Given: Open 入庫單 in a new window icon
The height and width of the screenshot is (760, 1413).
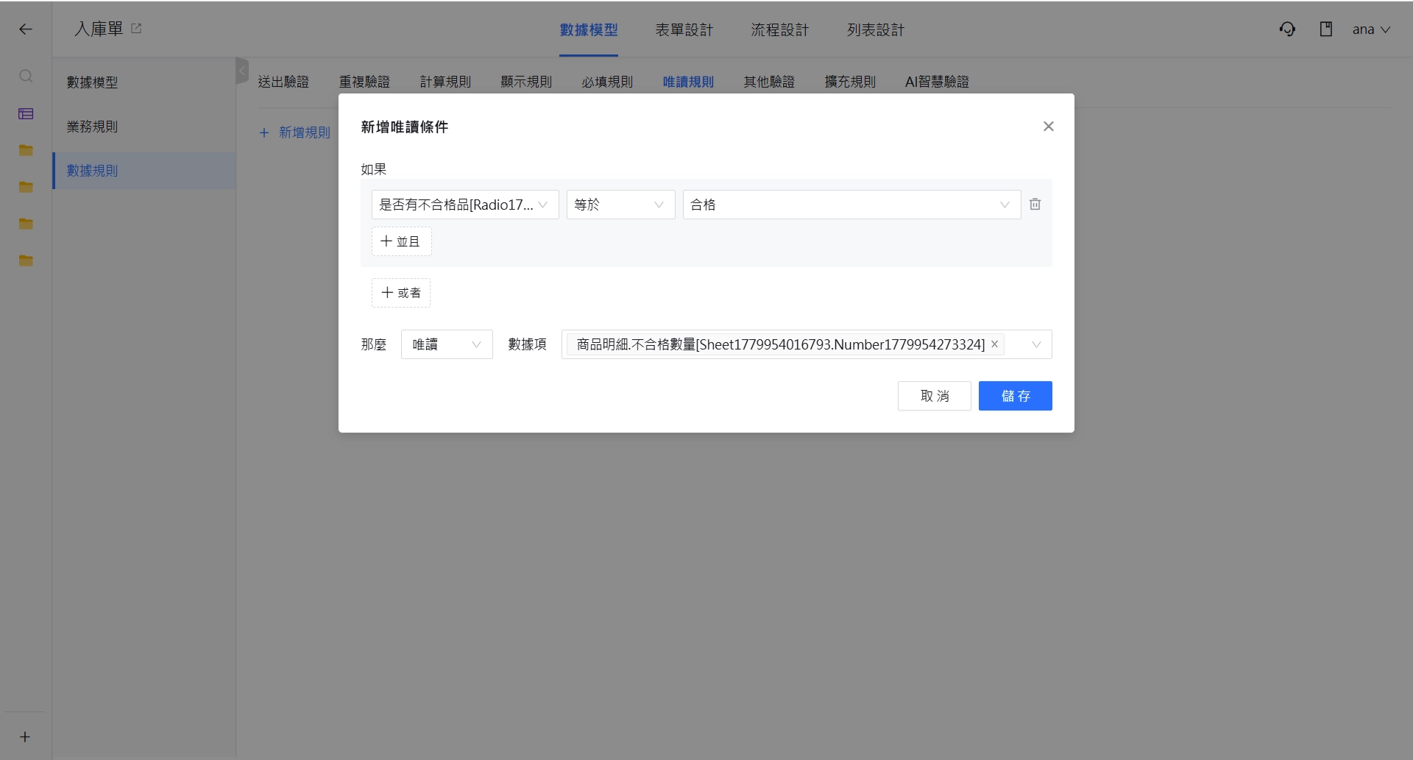Looking at the screenshot, I should pos(136,28).
